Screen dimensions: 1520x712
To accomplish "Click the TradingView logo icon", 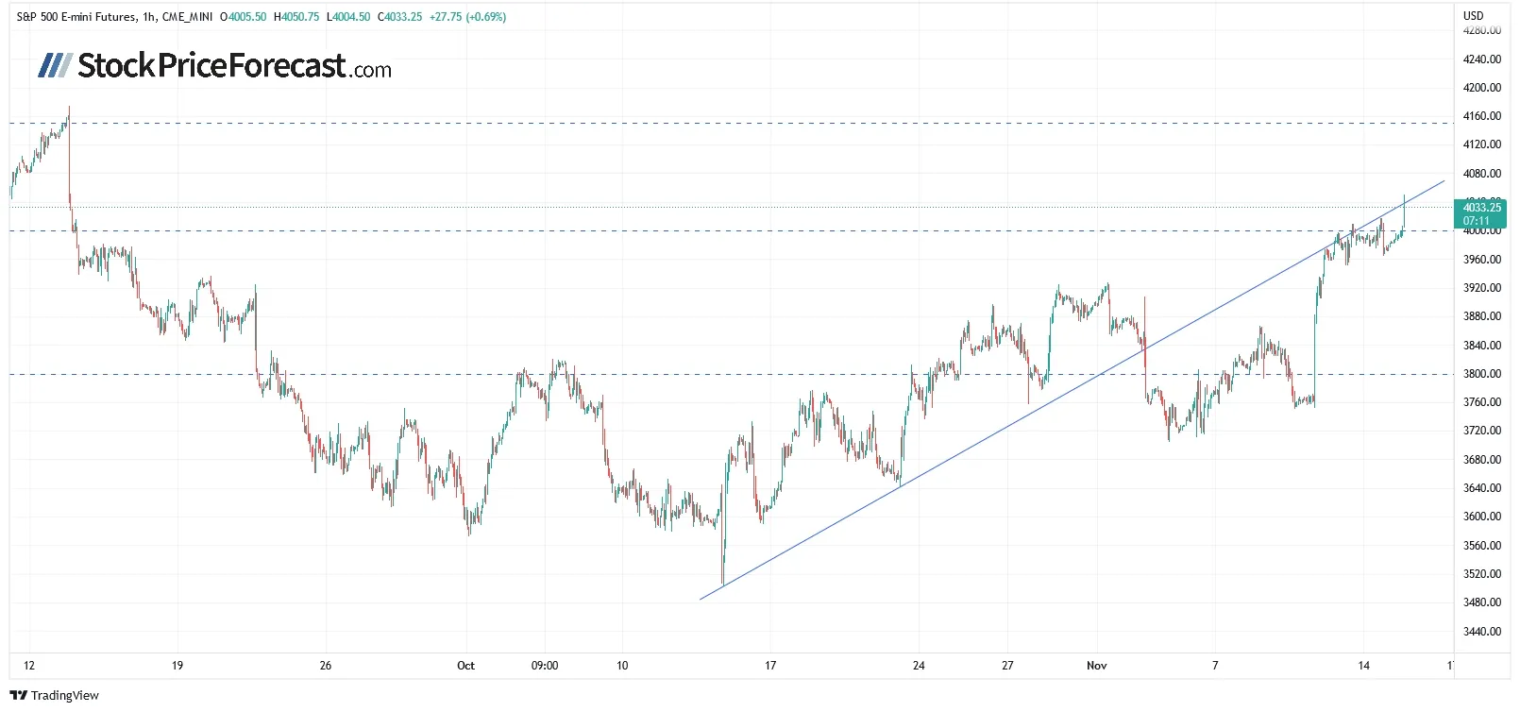I will pos(18,696).
